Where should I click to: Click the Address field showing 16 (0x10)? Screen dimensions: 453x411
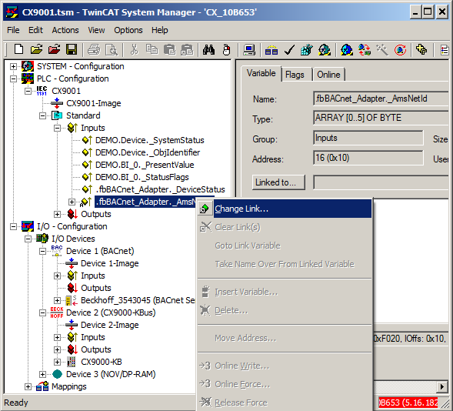point(368,158)
